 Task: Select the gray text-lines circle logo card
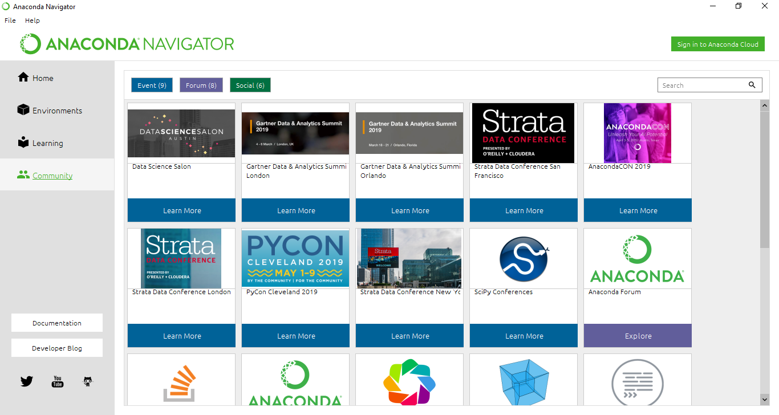(638, 380)
